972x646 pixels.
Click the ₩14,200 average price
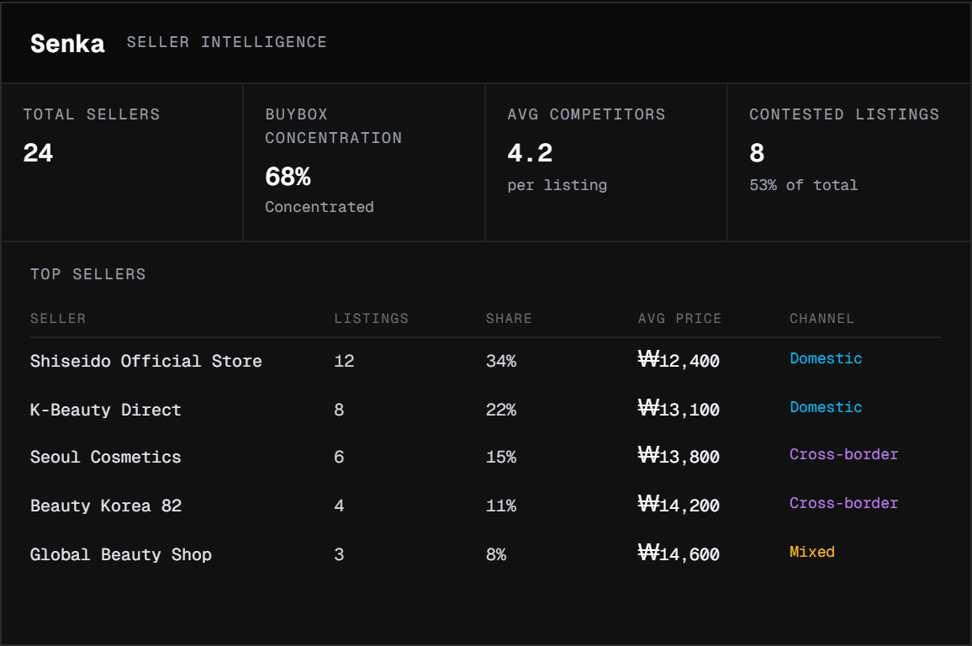pyautogui.click(x=679, y=506)
